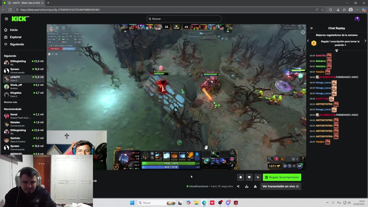Screen dimensions: 368x207
Task: Expand the gifters leaderboard handle
Action: [337, 51]
